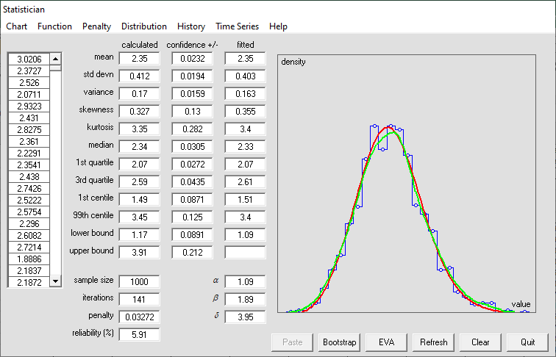This screenshot has height=357, width=556.
Task: Click the Bootstrap button
Action: (x=339, y=342)
